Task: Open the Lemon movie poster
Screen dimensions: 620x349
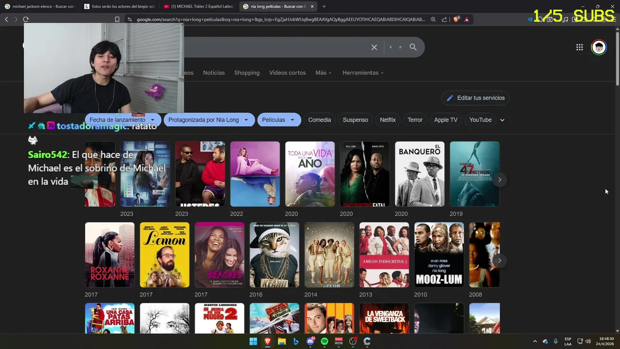Action: pos(165,255)
